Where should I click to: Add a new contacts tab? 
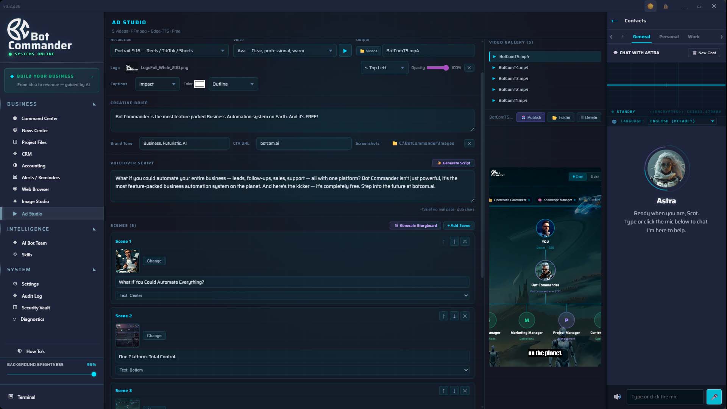coord(623,36)
